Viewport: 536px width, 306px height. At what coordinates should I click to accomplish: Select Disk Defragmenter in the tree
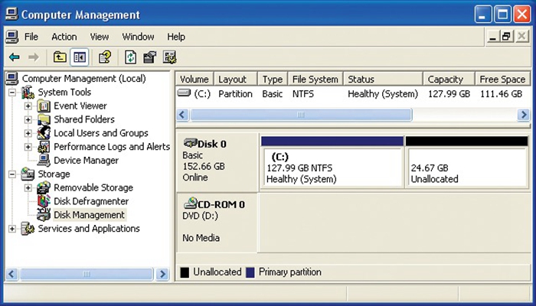(x=91, y=201)
